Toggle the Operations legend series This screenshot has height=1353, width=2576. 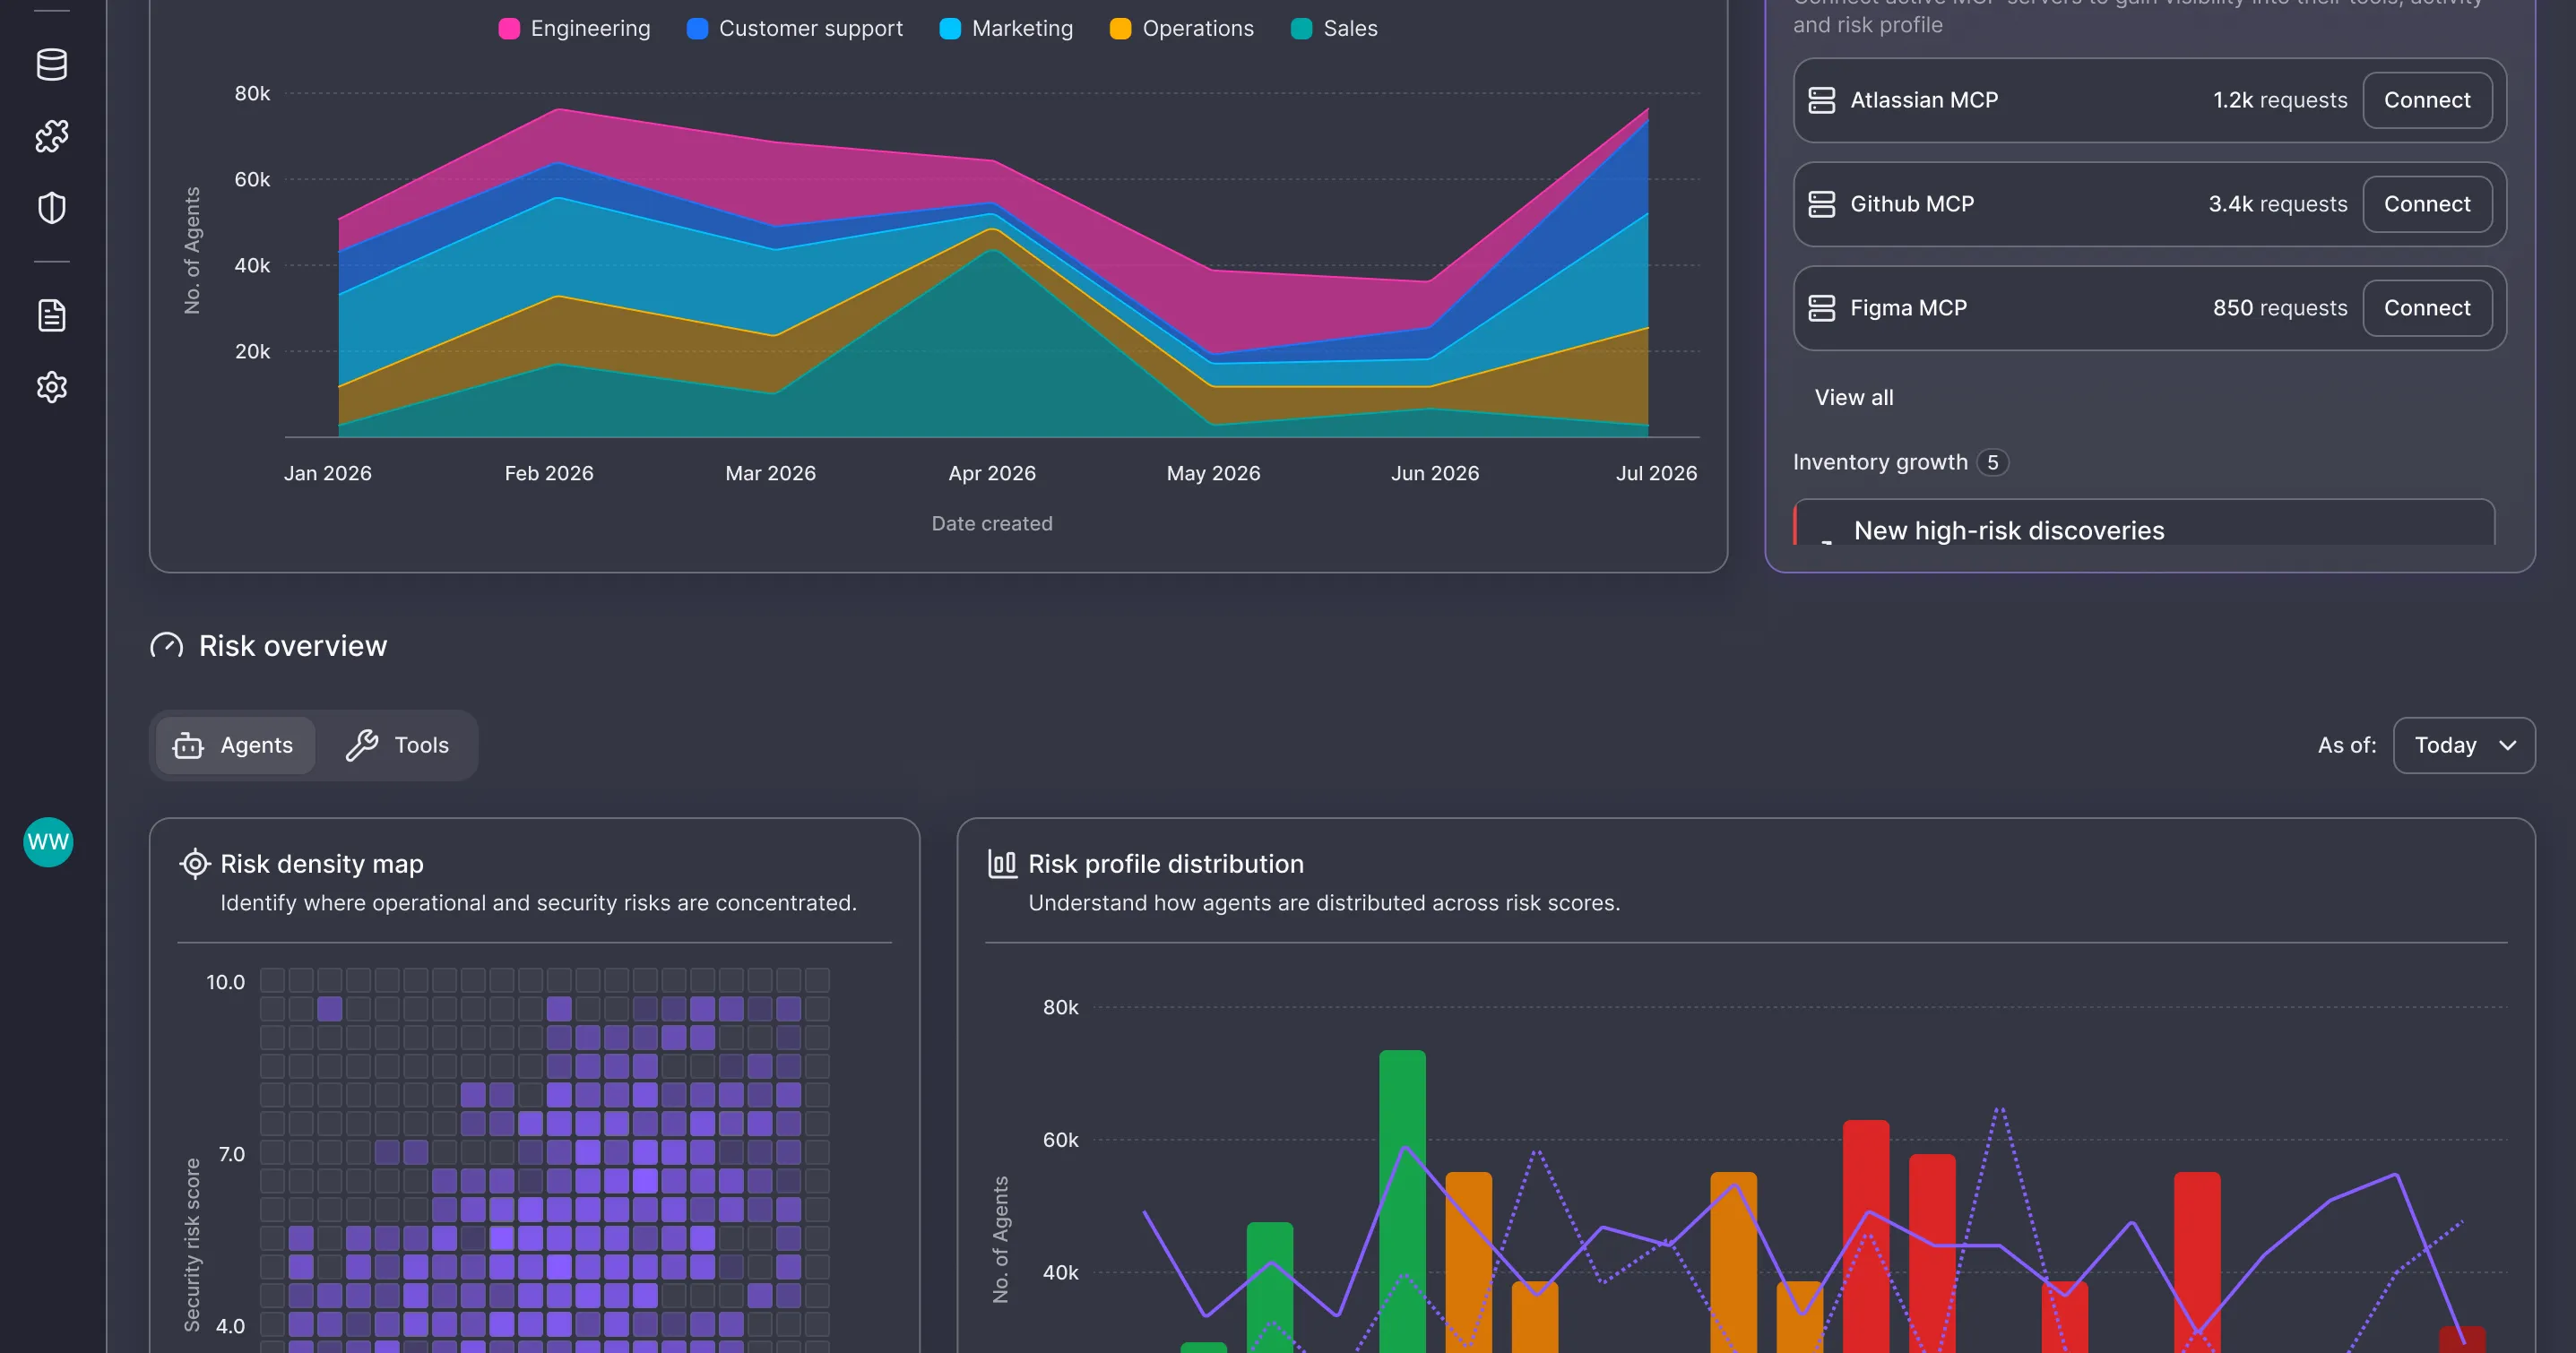click(x=1182, y=28)
